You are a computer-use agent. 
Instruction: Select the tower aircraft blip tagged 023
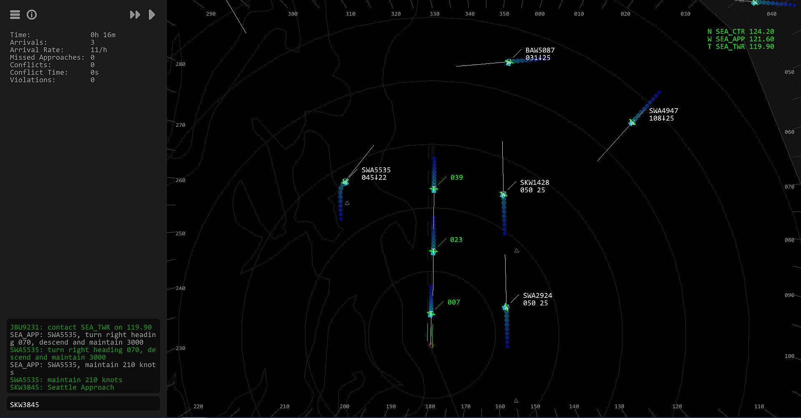coord(433,252)
